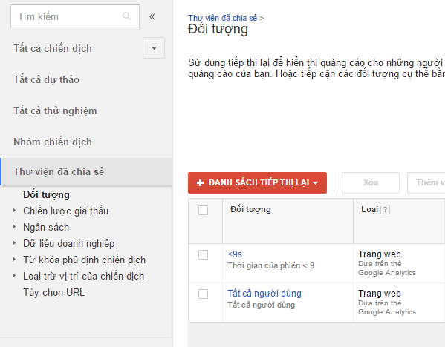The image size is (445, 347).
Task: Open the Tất cả chiến dịch dropdown arrow
Action: pyautogui.click(x=154, y=48)
